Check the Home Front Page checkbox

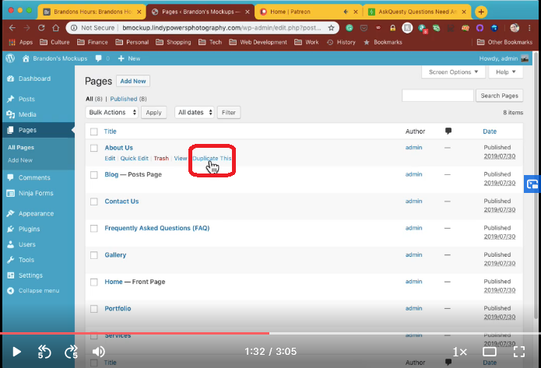point(94,282)
